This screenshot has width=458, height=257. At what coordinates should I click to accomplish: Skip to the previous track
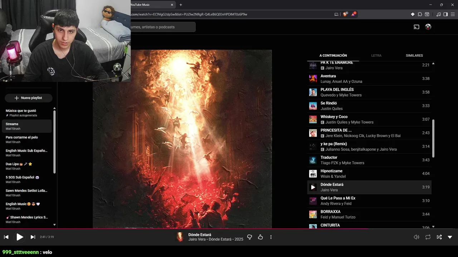pos(6,237)
